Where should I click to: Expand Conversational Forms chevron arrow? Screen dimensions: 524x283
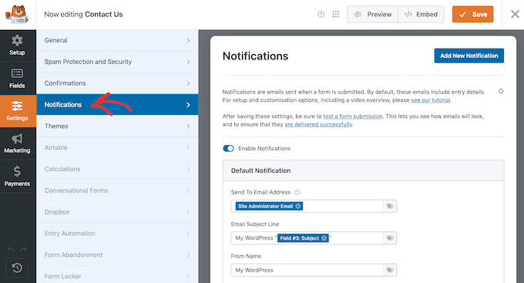pos(188,190)
